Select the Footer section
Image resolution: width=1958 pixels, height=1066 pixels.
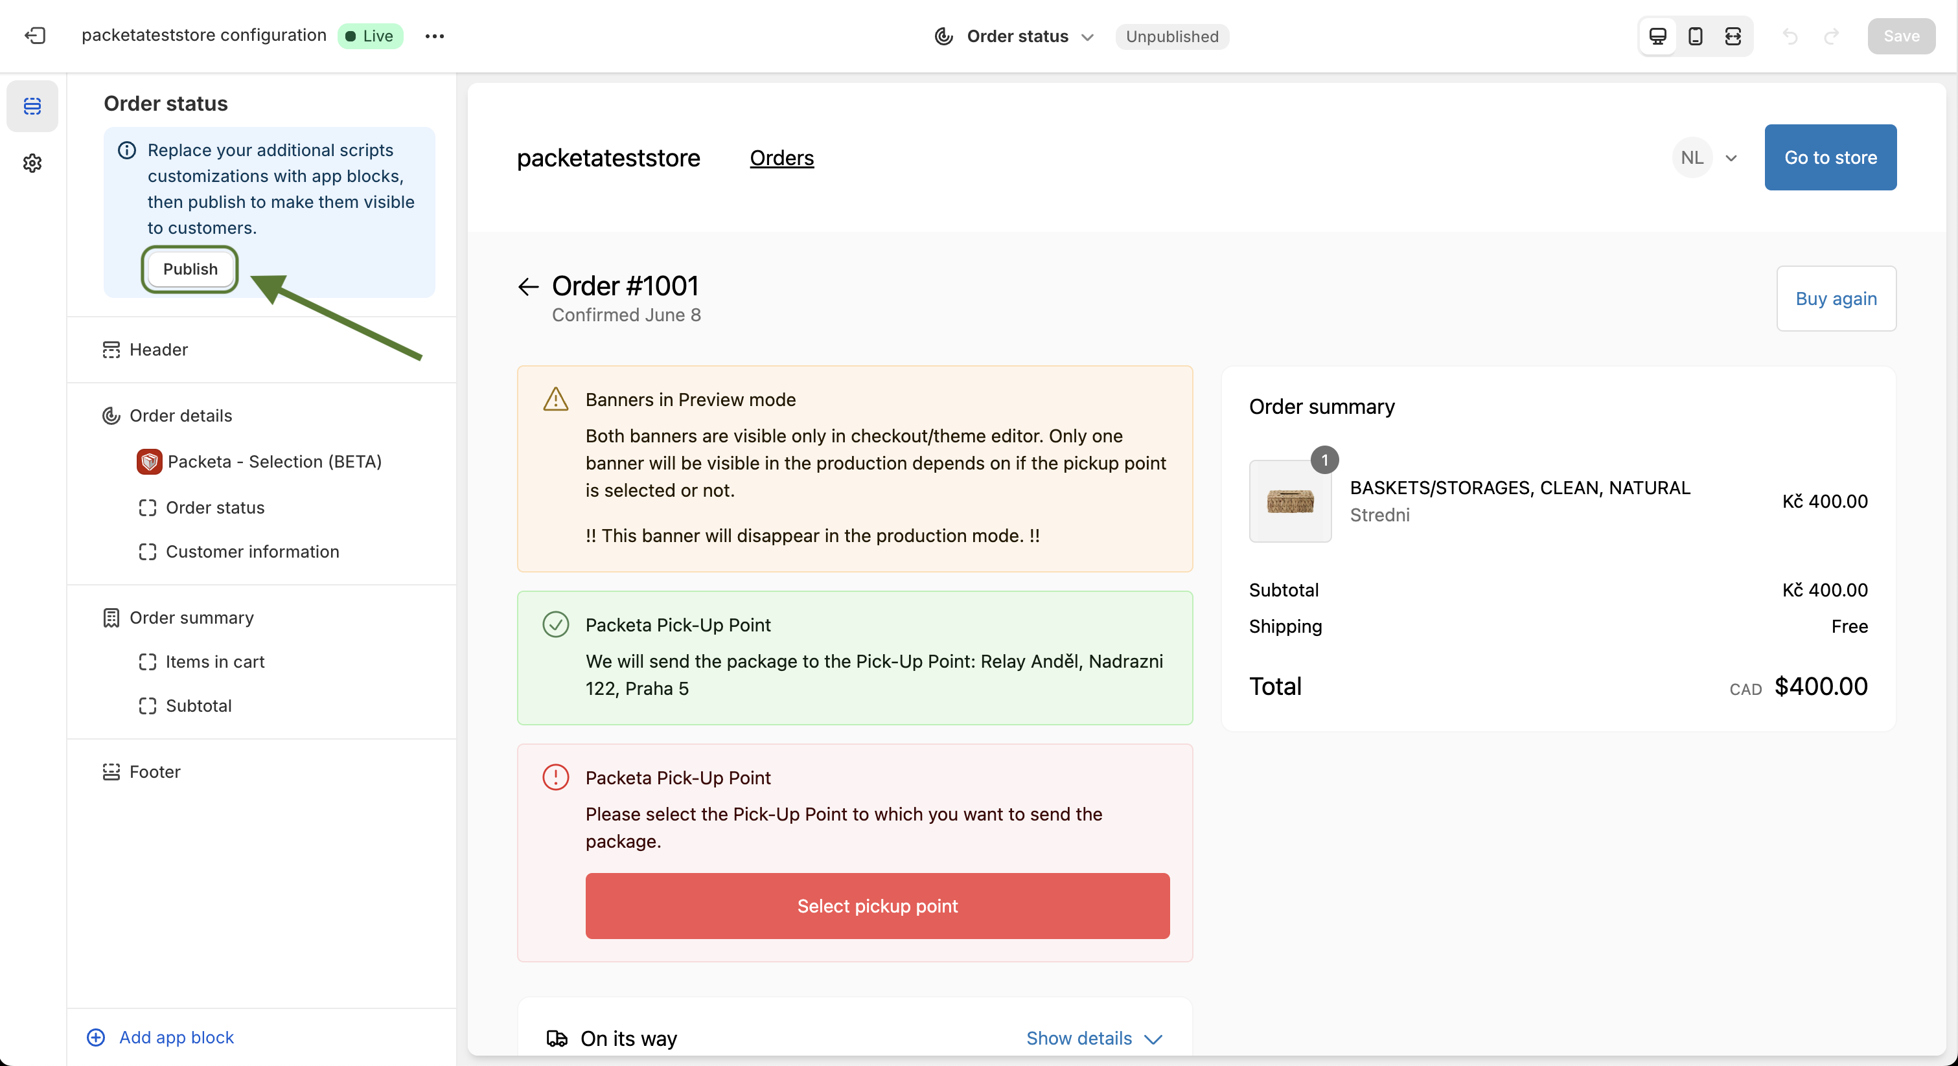(x=262, y=772)
